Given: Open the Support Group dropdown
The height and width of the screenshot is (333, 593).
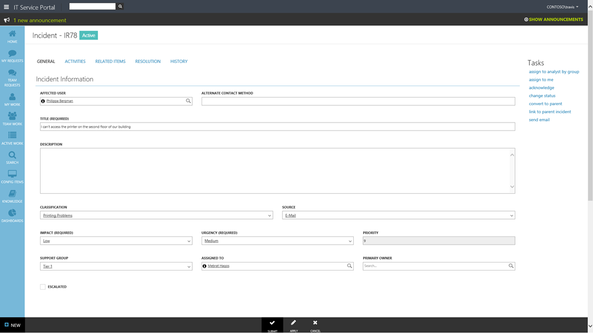Looking at the screenshot, I should (116, 266).
